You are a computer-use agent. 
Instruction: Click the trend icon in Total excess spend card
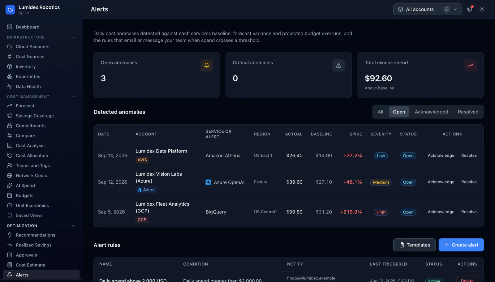coord(471,65)
